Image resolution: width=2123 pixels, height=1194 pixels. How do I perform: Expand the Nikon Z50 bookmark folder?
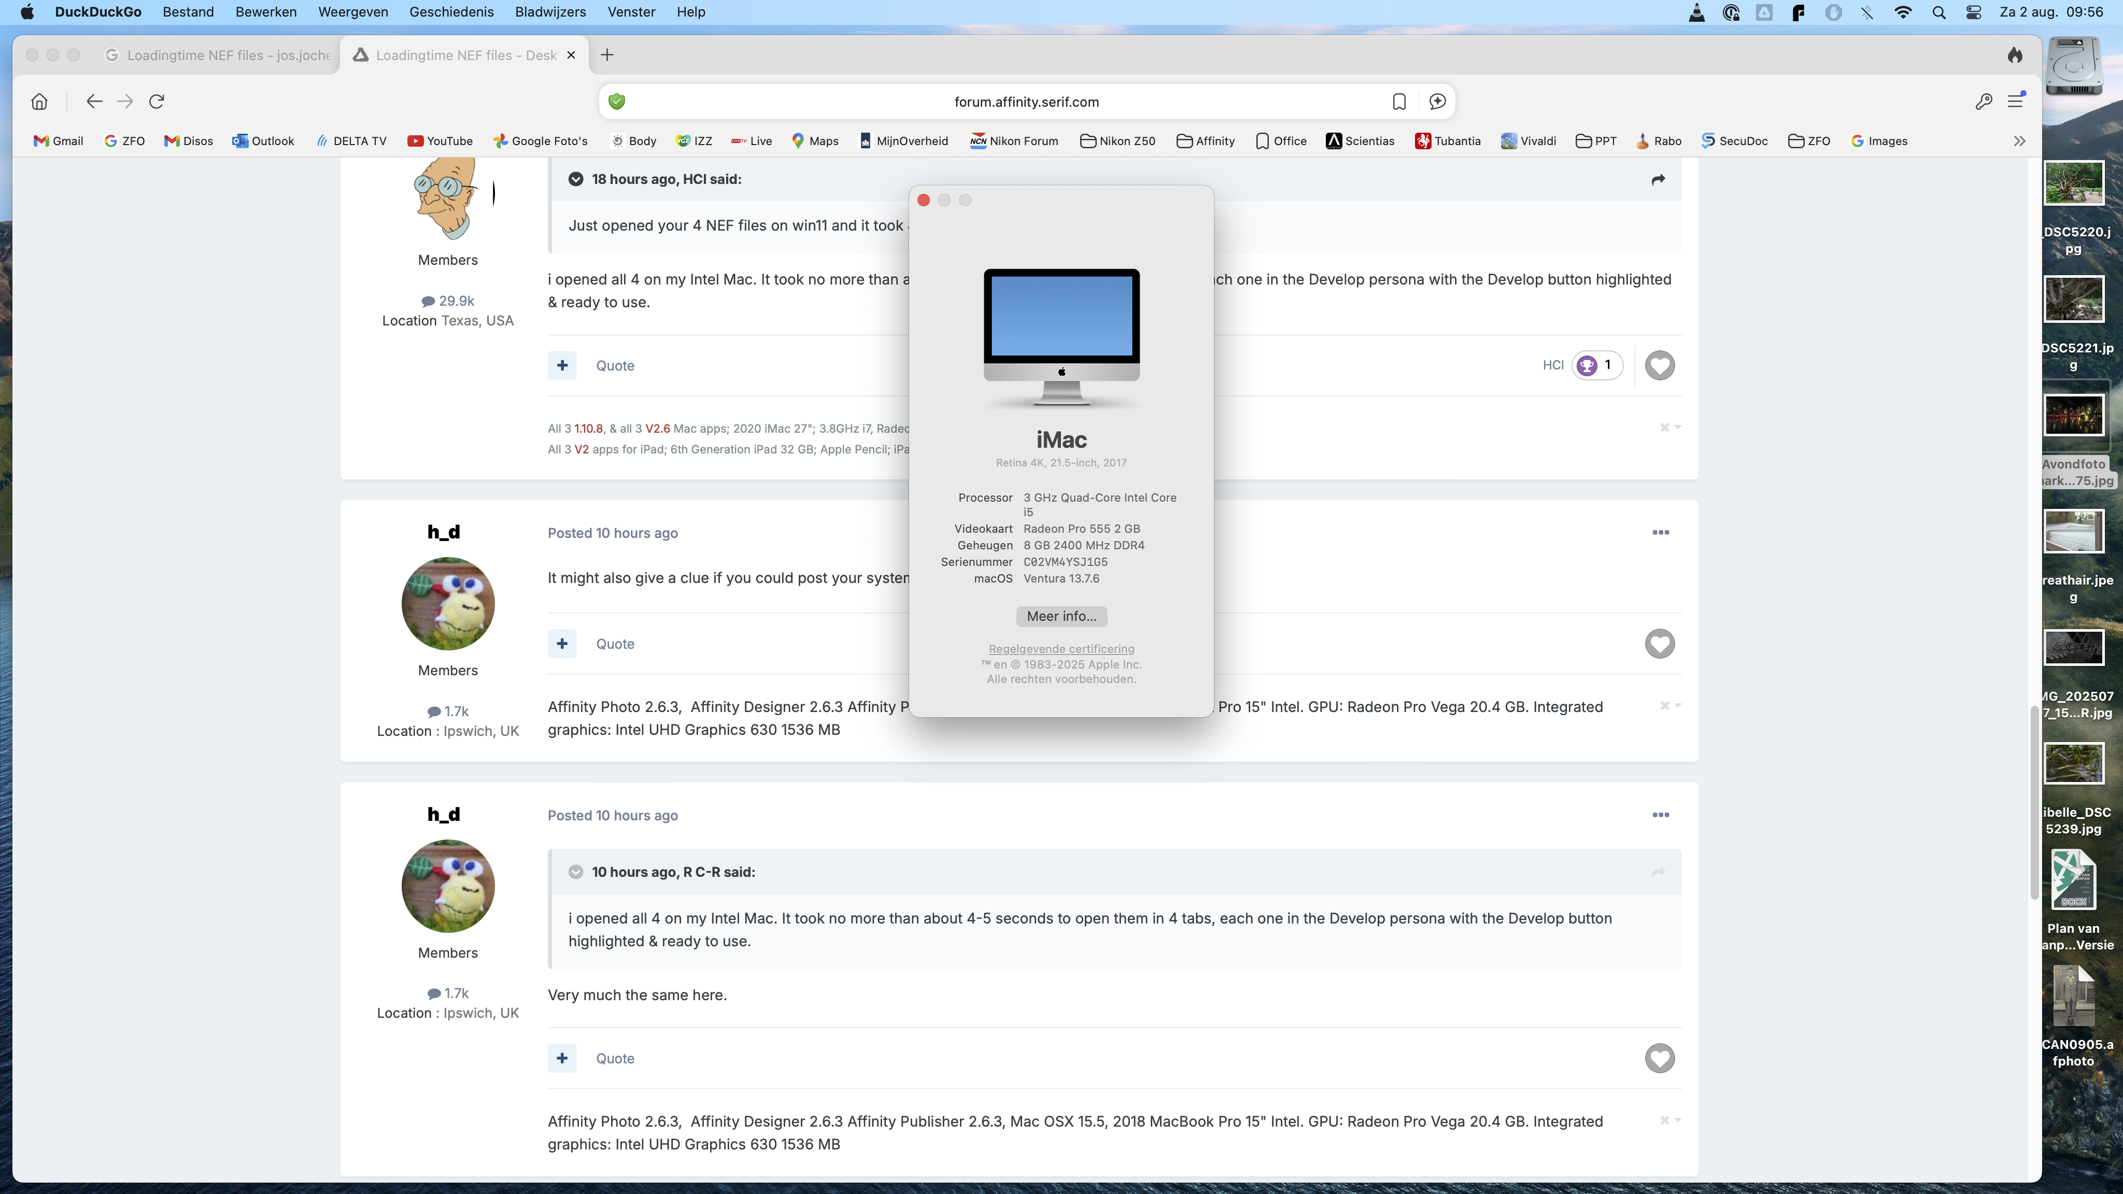coord(1117,141)
